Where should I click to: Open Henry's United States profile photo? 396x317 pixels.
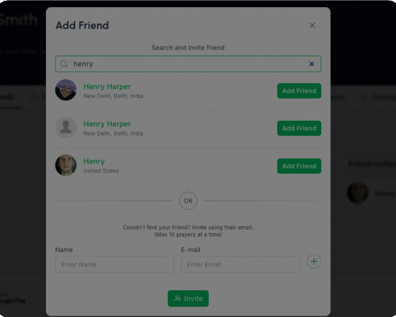[x=66, y=166]
